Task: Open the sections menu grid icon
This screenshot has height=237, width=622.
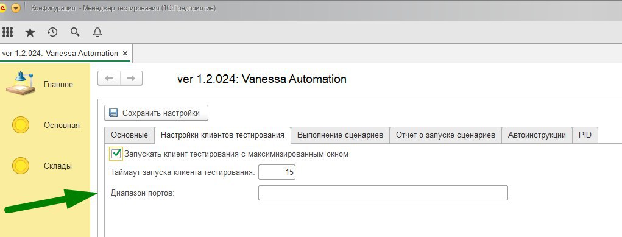Action: pyautogui.click(x=7, y=32)
